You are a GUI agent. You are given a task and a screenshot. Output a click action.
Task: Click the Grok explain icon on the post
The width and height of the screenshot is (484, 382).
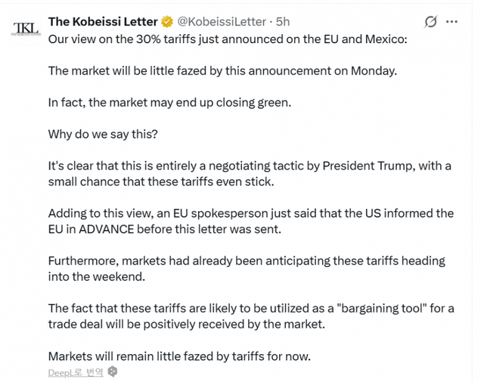[x=431, y=22]
